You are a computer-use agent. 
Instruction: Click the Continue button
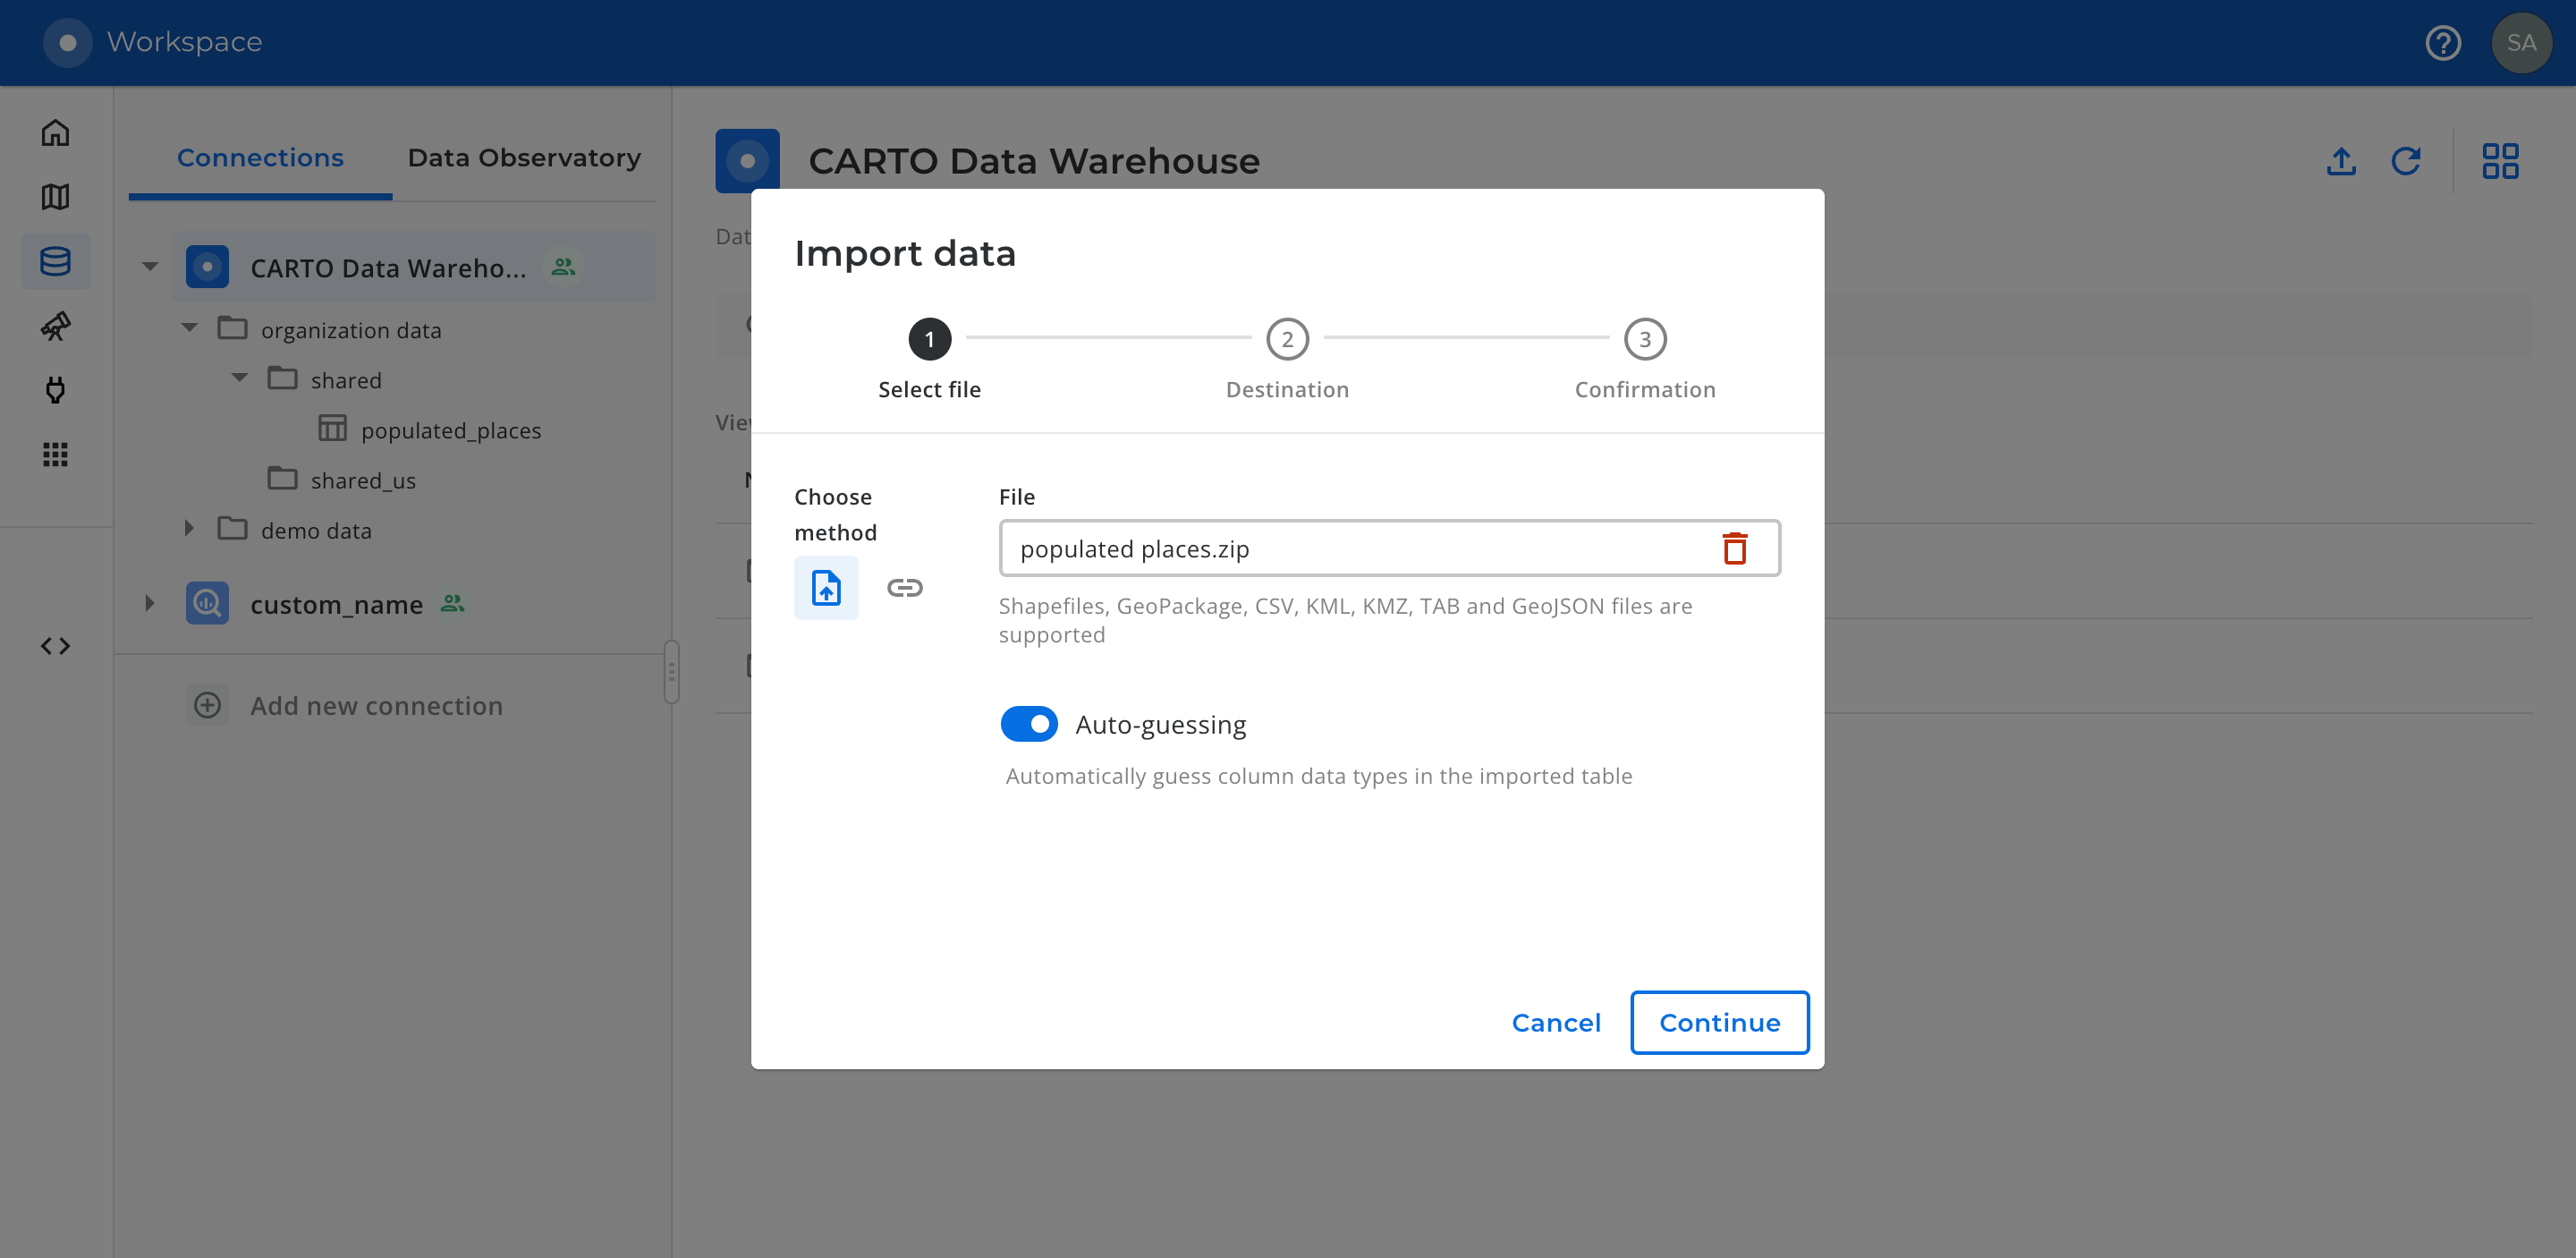pyautogui.click(x=1719, y=1022)
